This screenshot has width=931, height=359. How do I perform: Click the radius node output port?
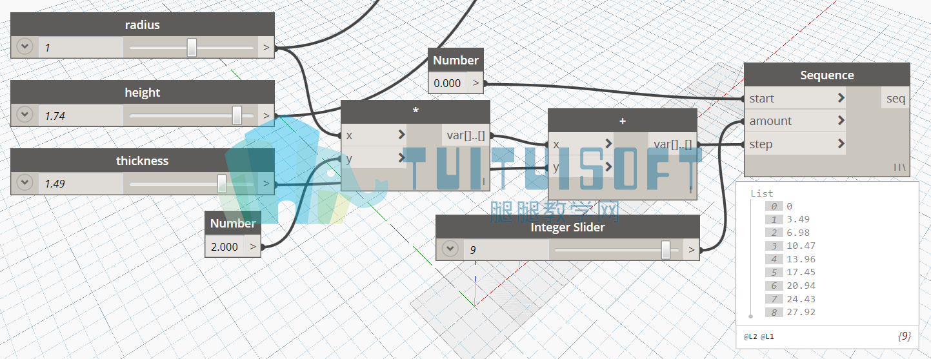coord(266,47)
